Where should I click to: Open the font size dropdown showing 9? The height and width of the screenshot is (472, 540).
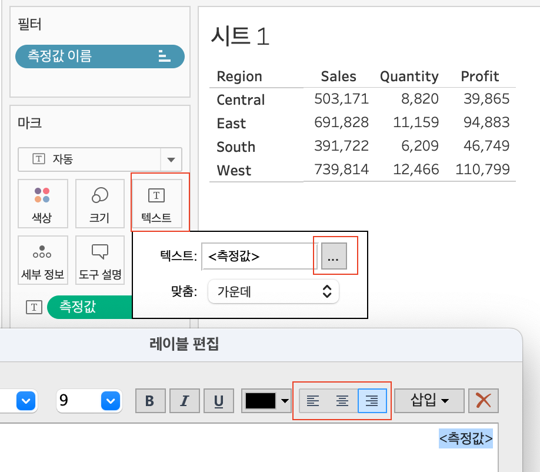click(89, 401)
